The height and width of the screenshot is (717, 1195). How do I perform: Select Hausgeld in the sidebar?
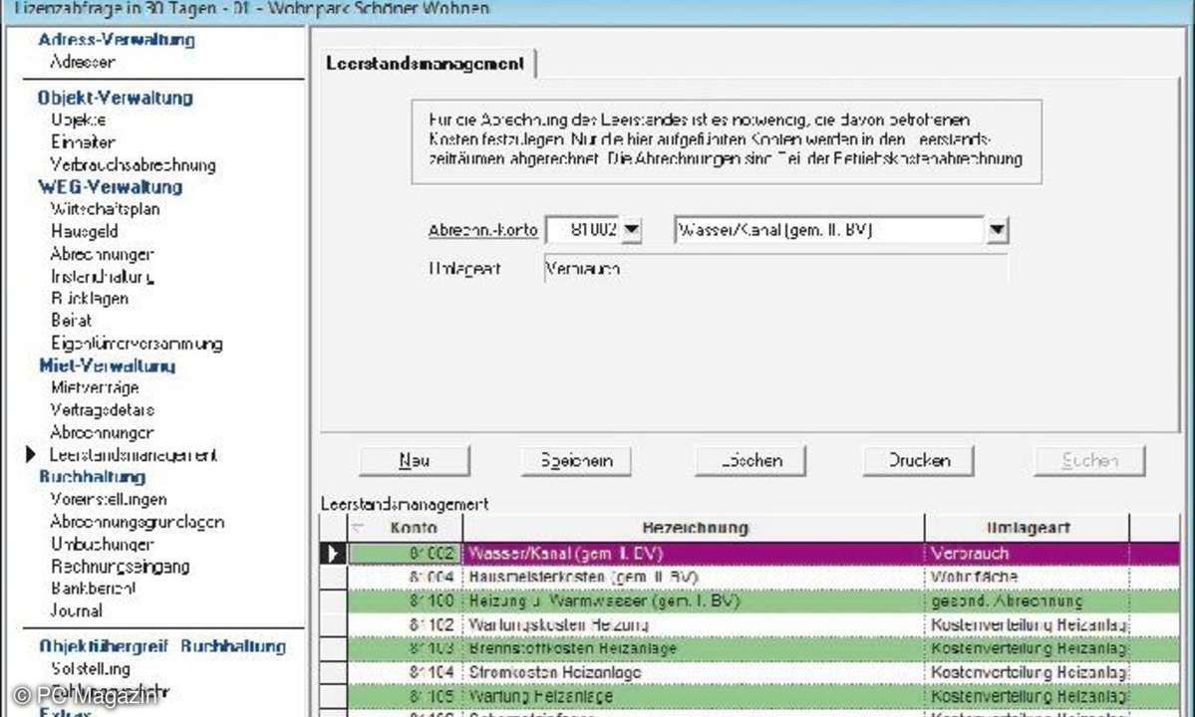pos(84,231)
